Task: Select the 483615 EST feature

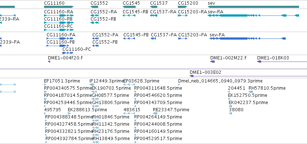Action: pos(129,113)
